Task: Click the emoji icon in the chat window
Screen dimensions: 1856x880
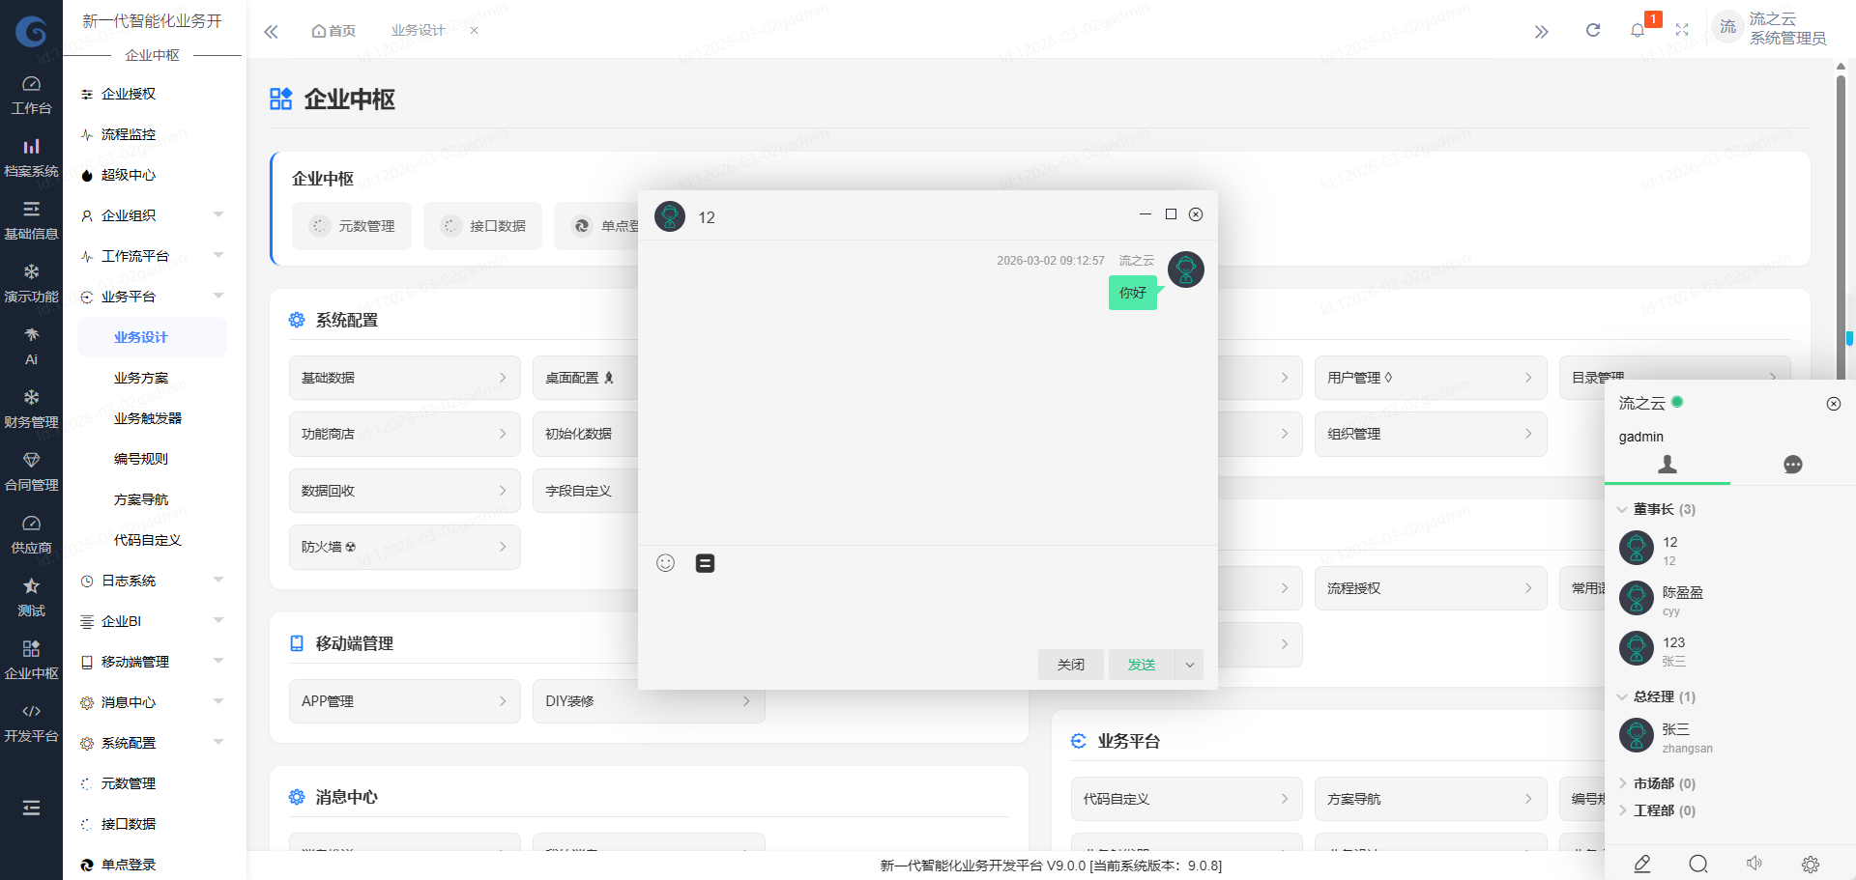Action: click(665, 562)
